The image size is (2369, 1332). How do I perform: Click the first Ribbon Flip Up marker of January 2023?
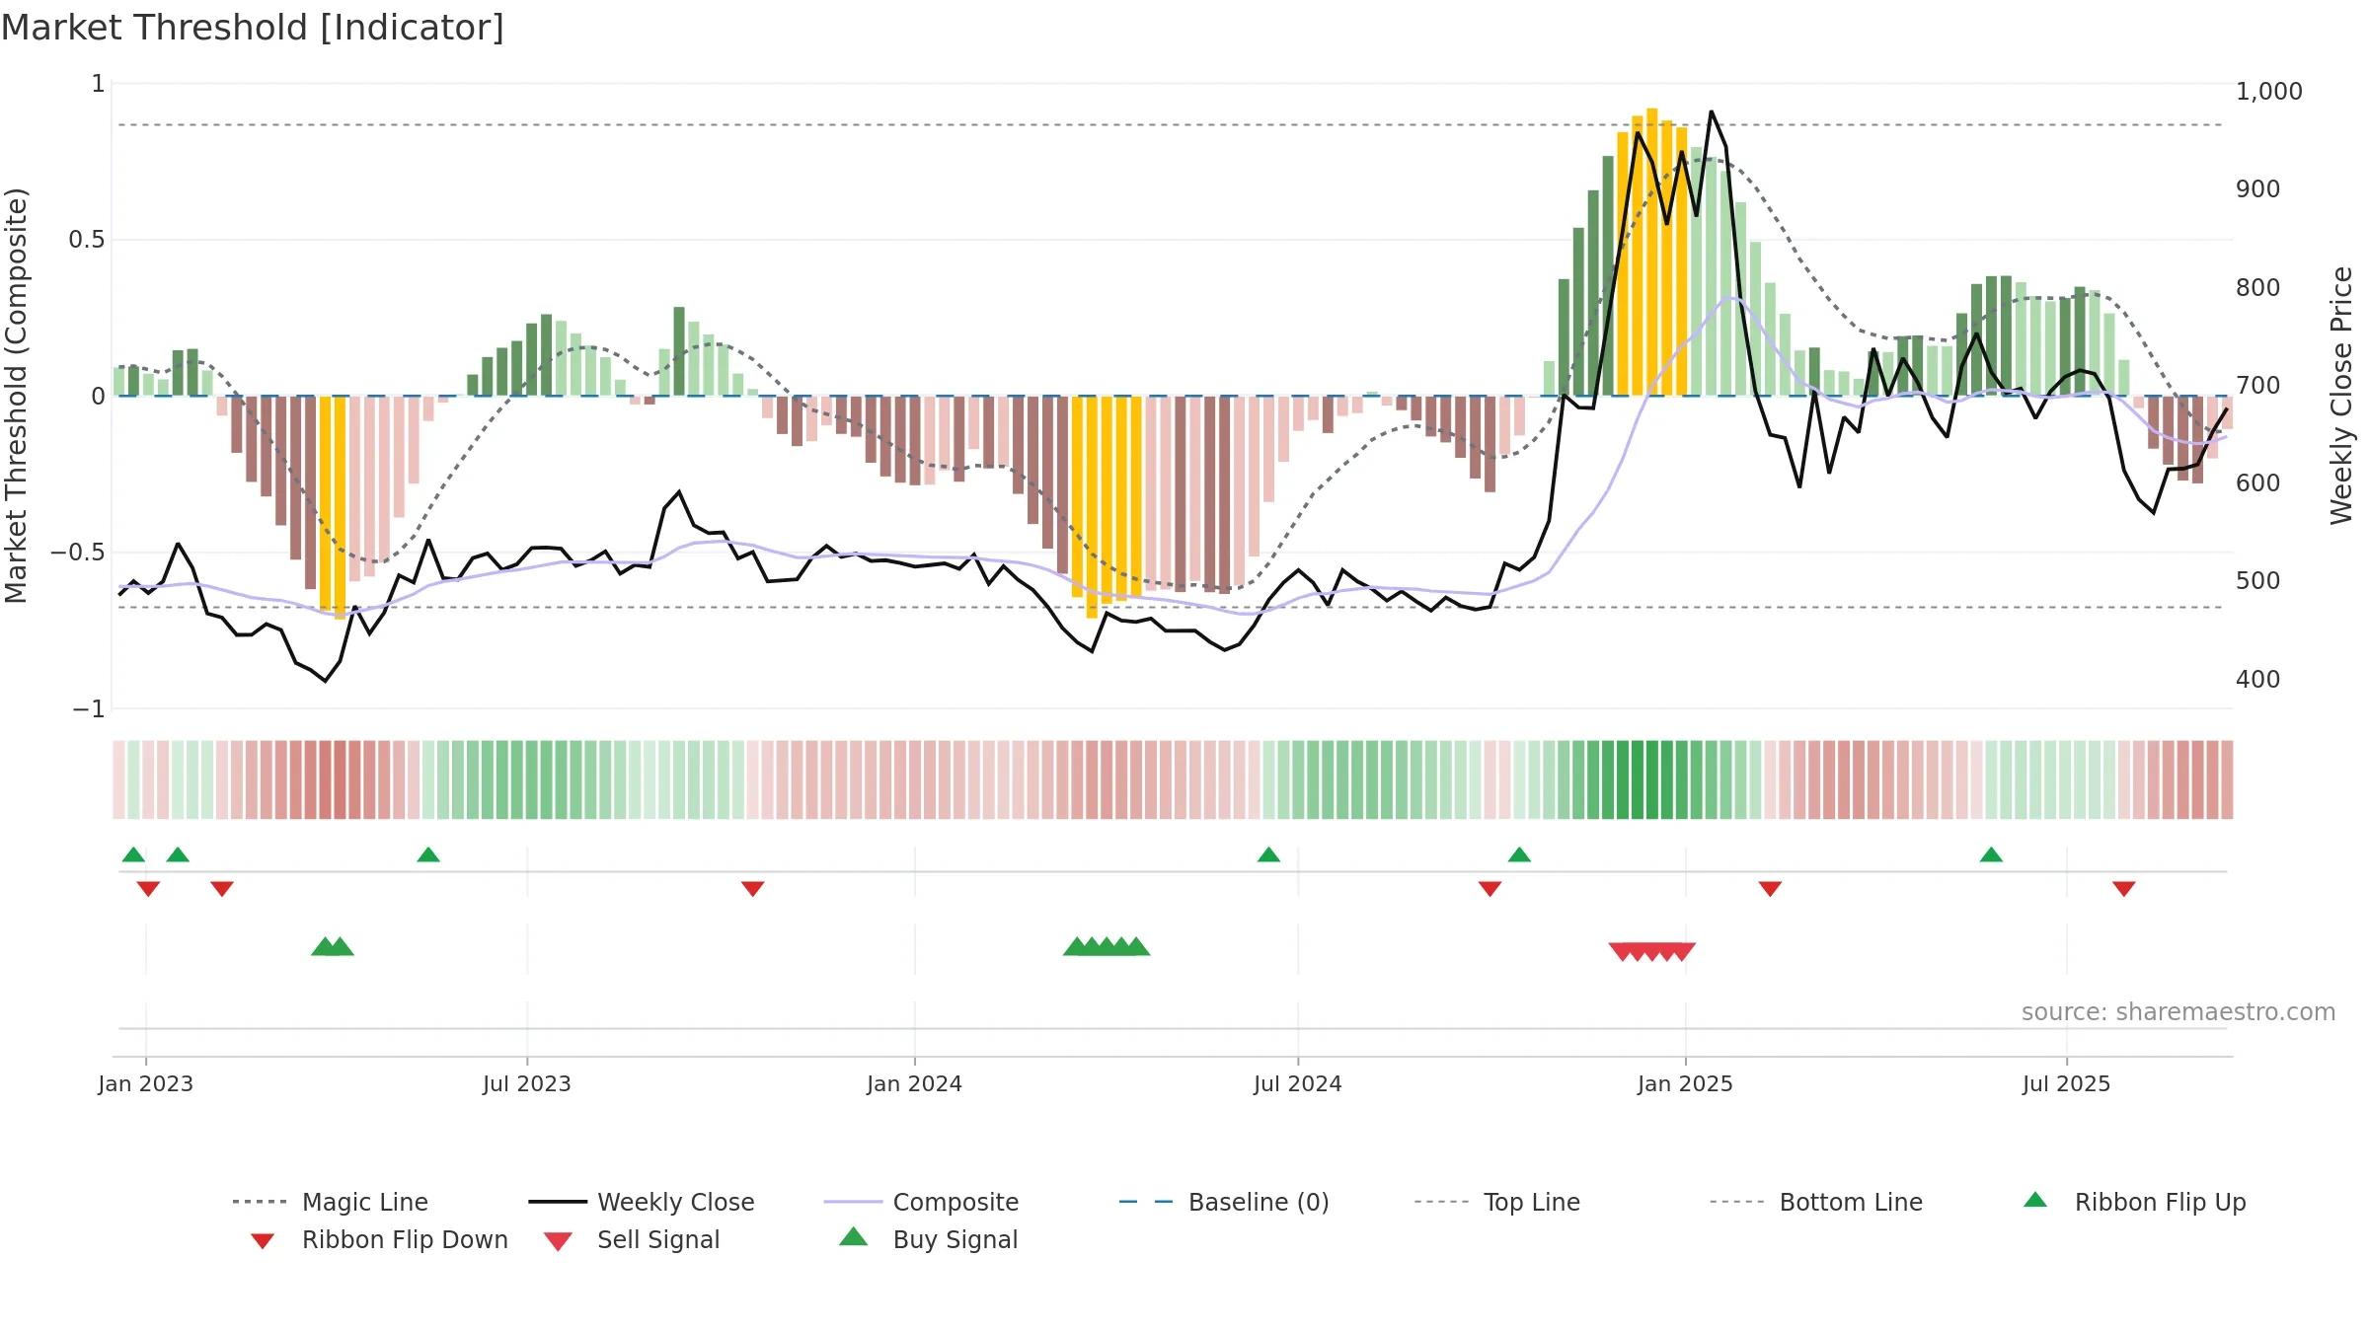[133, 854]
